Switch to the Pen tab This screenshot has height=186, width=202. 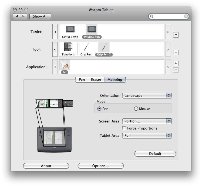tap(82, 79)
